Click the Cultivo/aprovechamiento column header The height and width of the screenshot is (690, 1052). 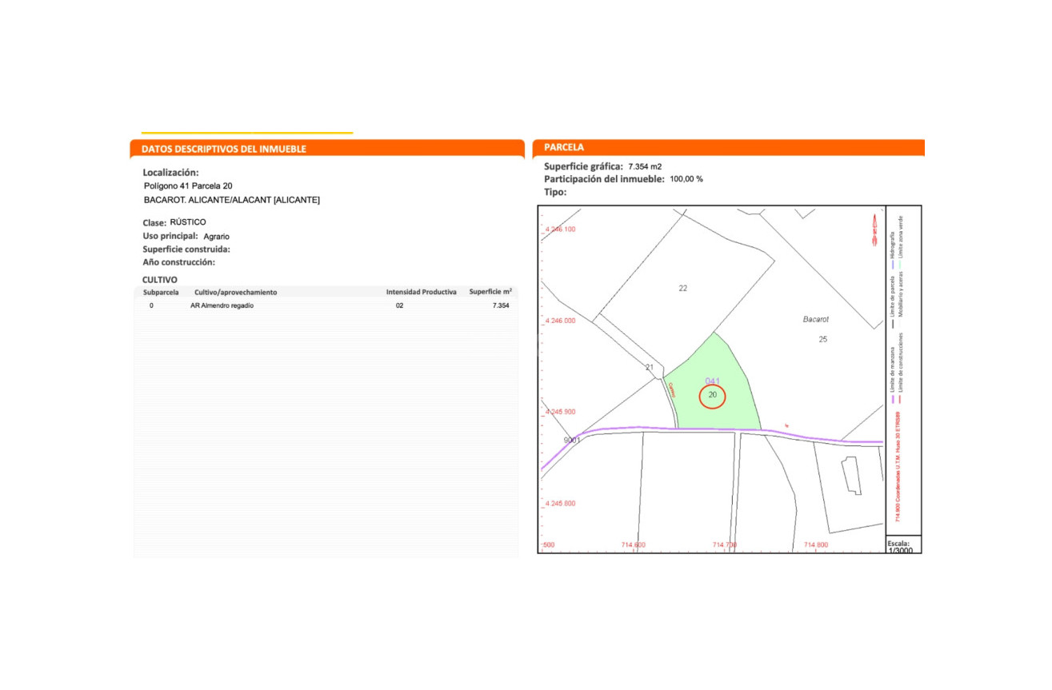(235, 293)
